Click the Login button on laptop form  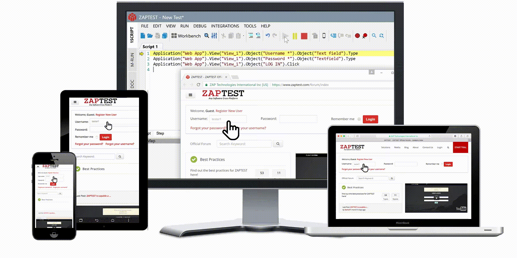pos(448,164)
